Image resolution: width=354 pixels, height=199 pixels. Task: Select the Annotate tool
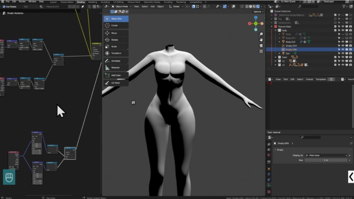[x=116, y=60]
